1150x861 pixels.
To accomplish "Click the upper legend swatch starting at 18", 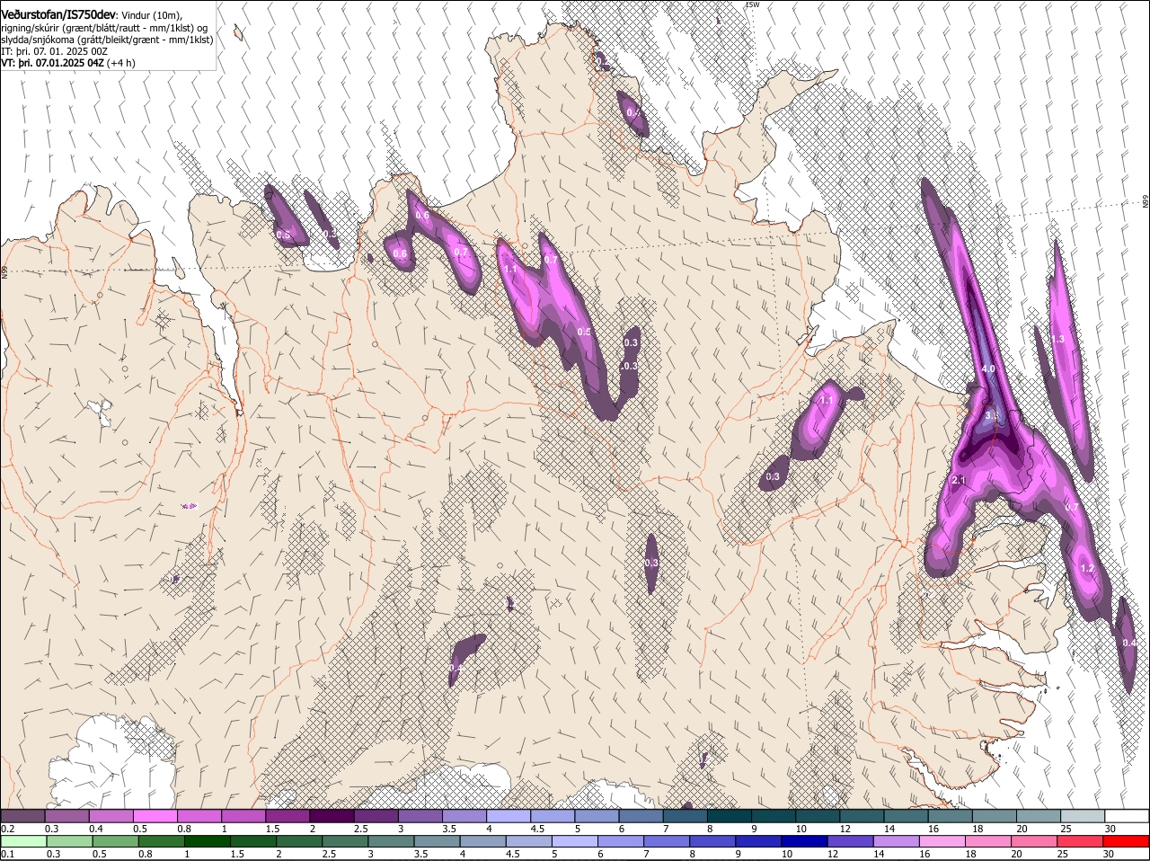I will tap(995, 815).
